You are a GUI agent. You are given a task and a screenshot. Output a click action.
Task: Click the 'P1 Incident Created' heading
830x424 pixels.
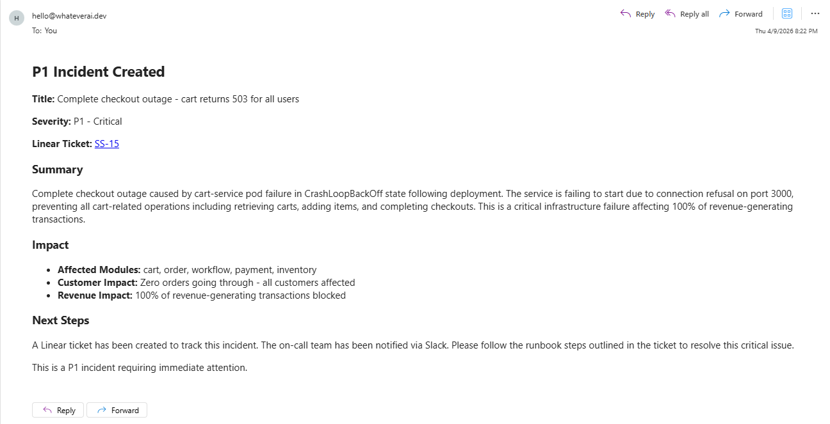coord(99,72)
